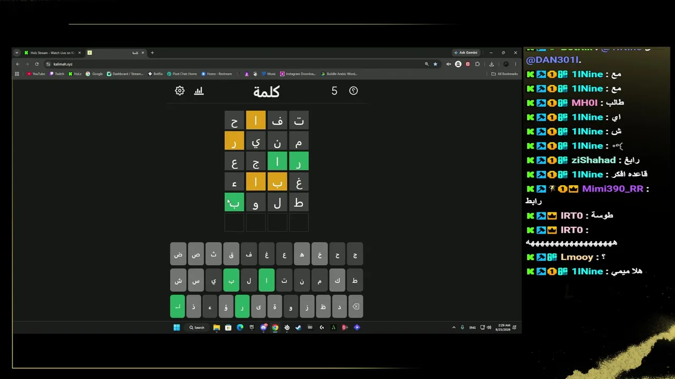
Task: Open the YouTube bookmark
Action: (x=36, y=74)
